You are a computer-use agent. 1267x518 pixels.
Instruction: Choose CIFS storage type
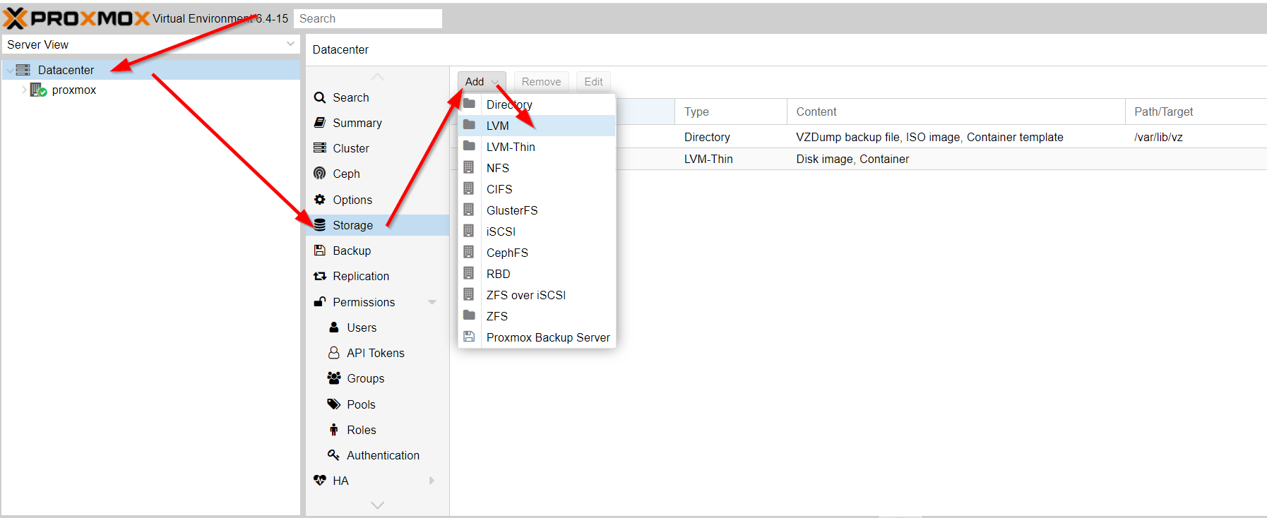coord(537,189)
